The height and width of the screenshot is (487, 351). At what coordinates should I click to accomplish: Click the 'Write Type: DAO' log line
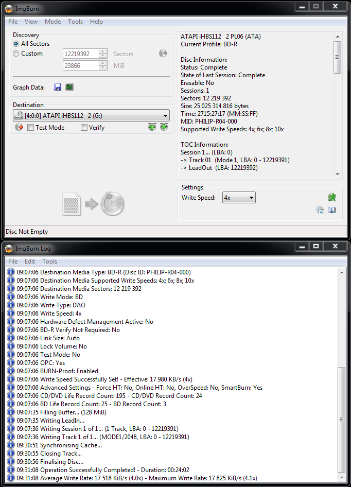51,305
